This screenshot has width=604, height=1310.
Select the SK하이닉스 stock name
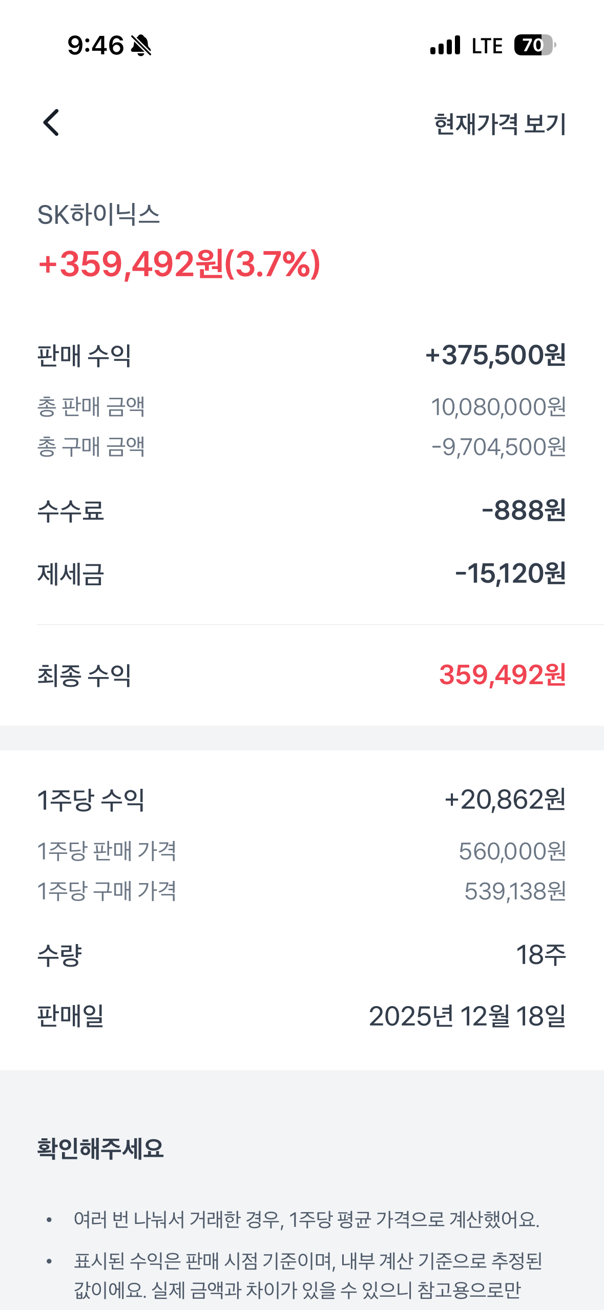pyautogui.click(x=99, y=215)
